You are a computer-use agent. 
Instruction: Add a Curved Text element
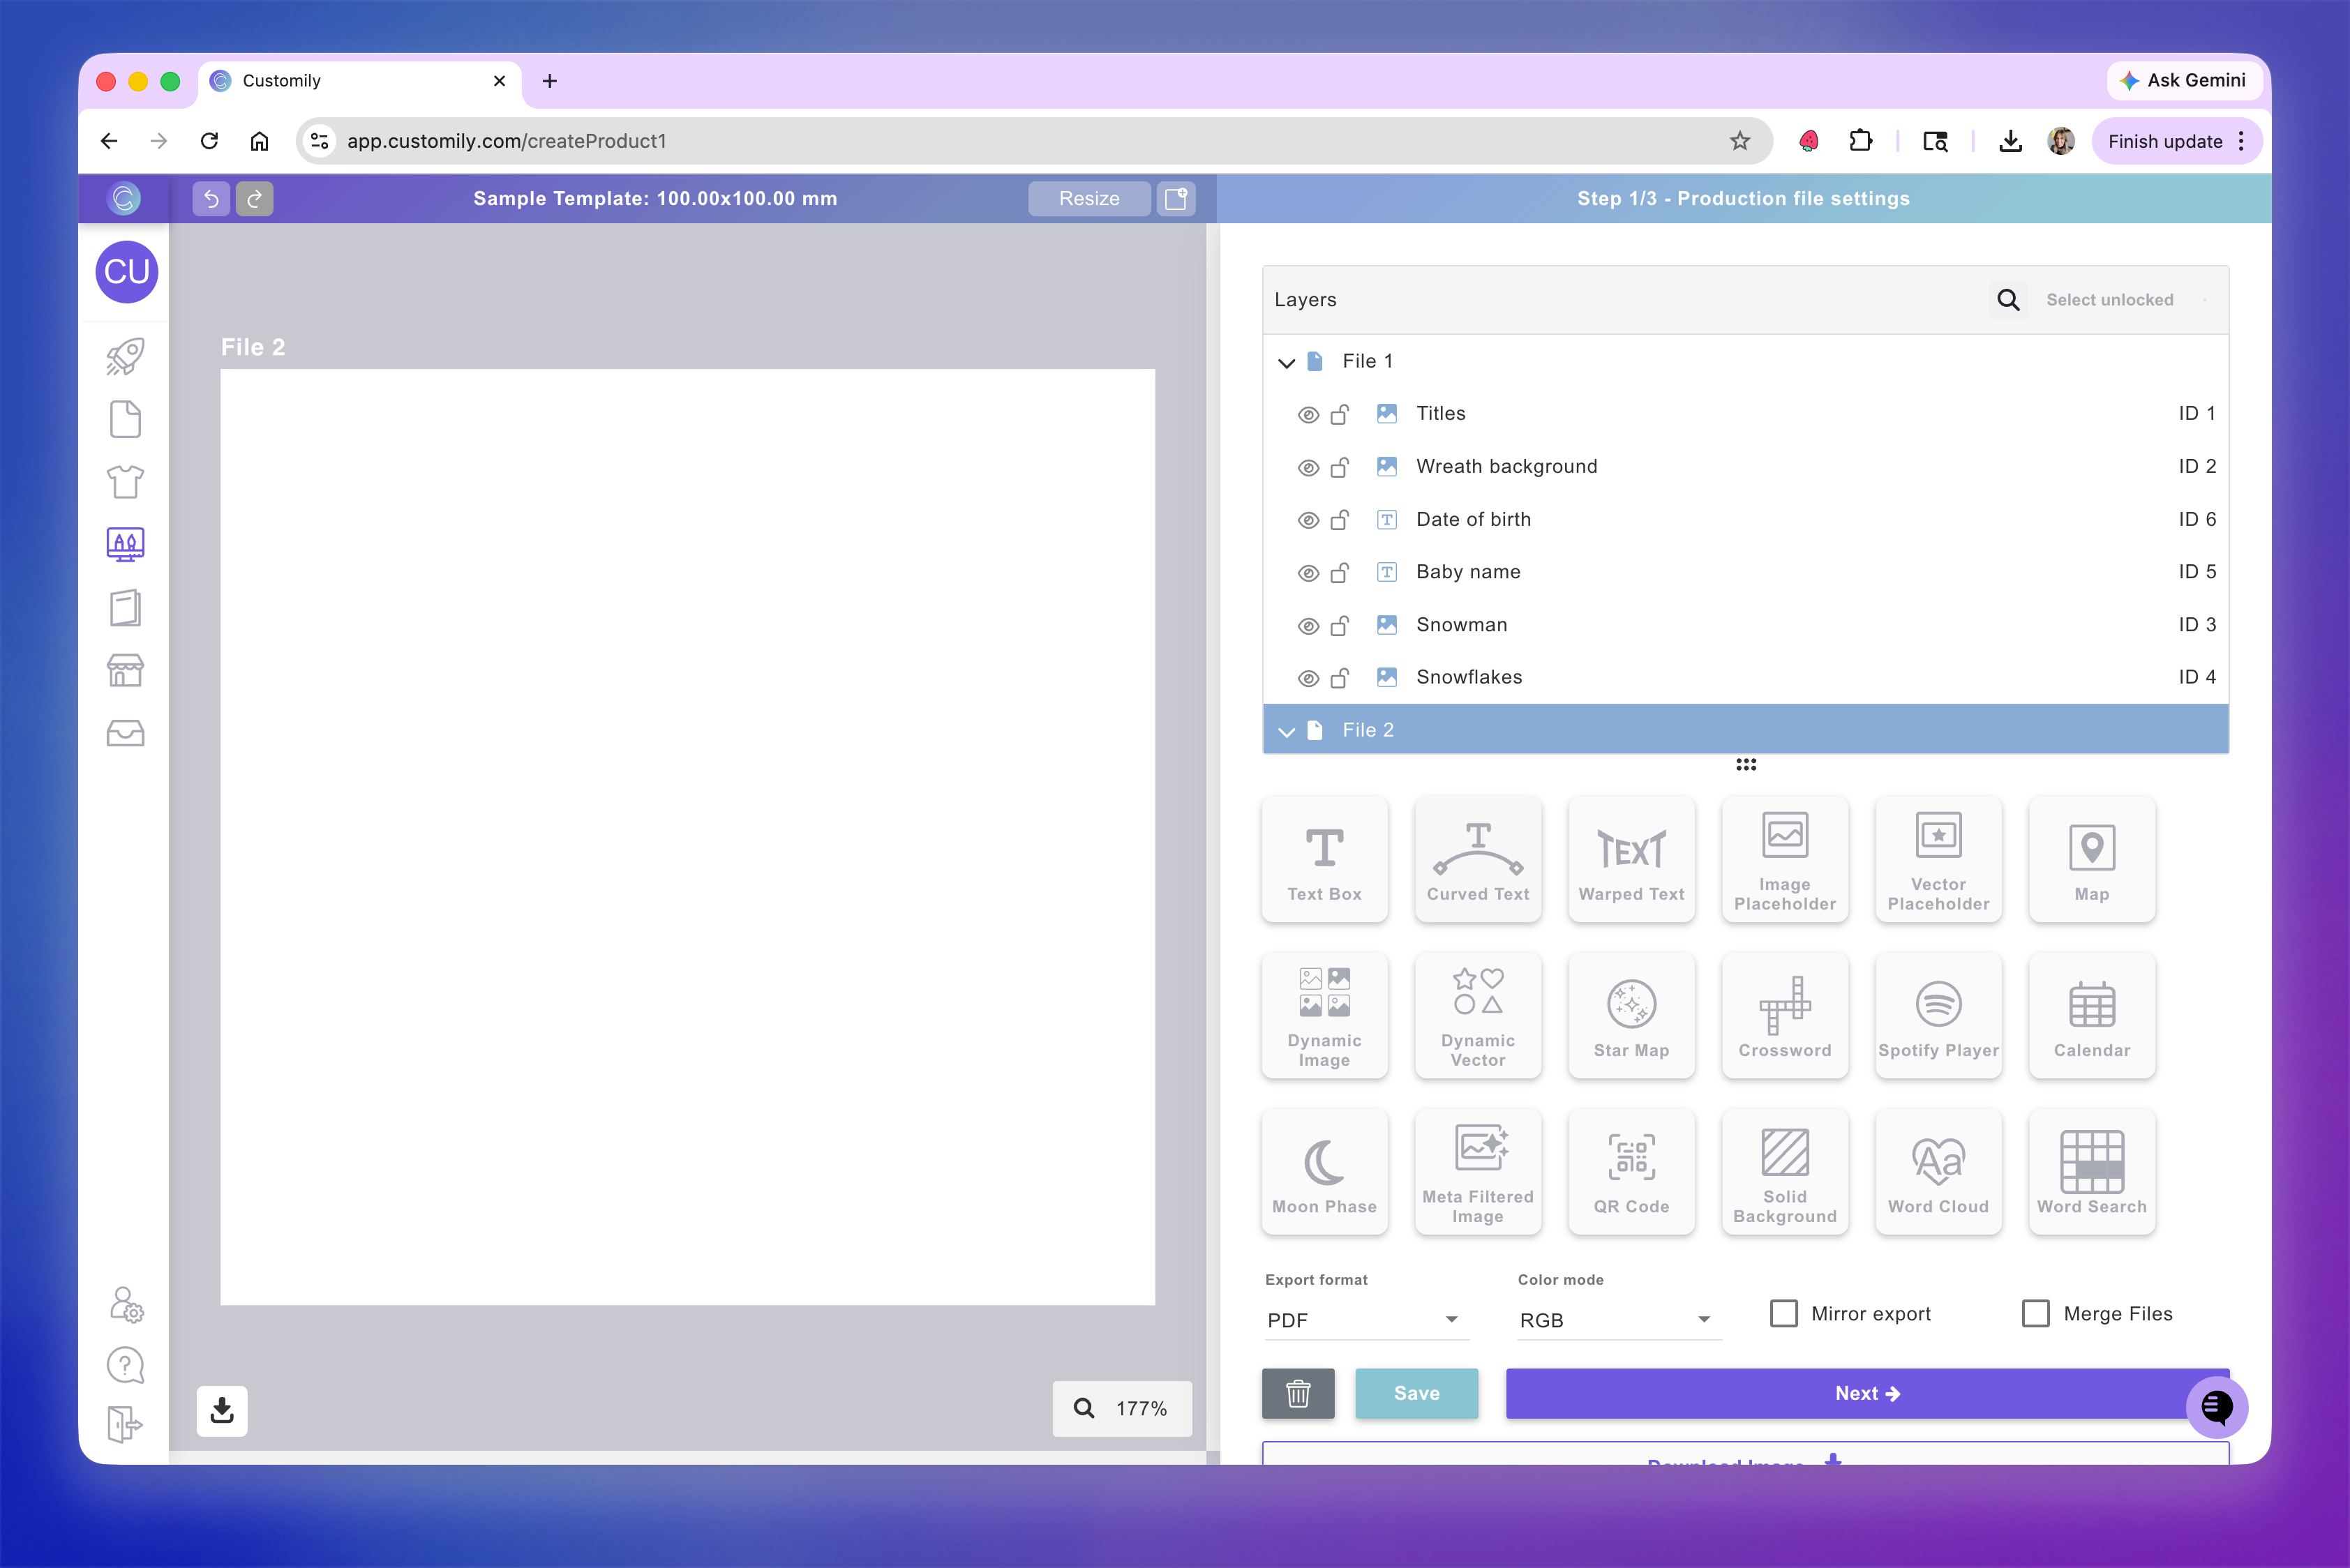pyautogui.click(x=1478, y=859)
